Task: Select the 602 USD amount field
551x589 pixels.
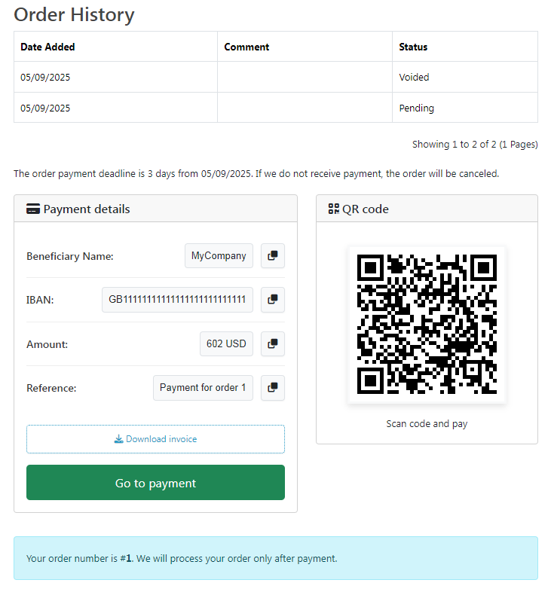Action: 226,343
